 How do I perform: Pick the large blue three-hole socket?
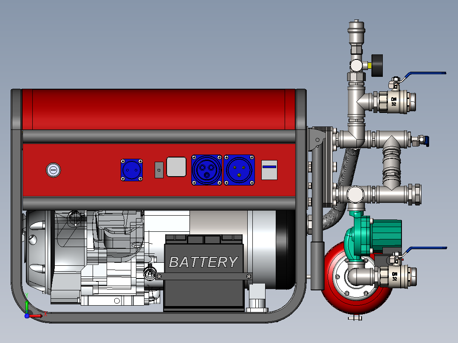pos(207,170)
